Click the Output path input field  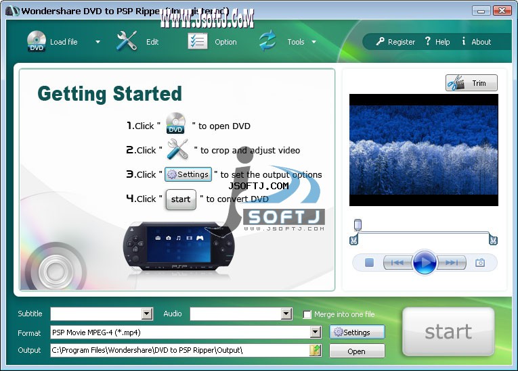(x=180, y=350)
